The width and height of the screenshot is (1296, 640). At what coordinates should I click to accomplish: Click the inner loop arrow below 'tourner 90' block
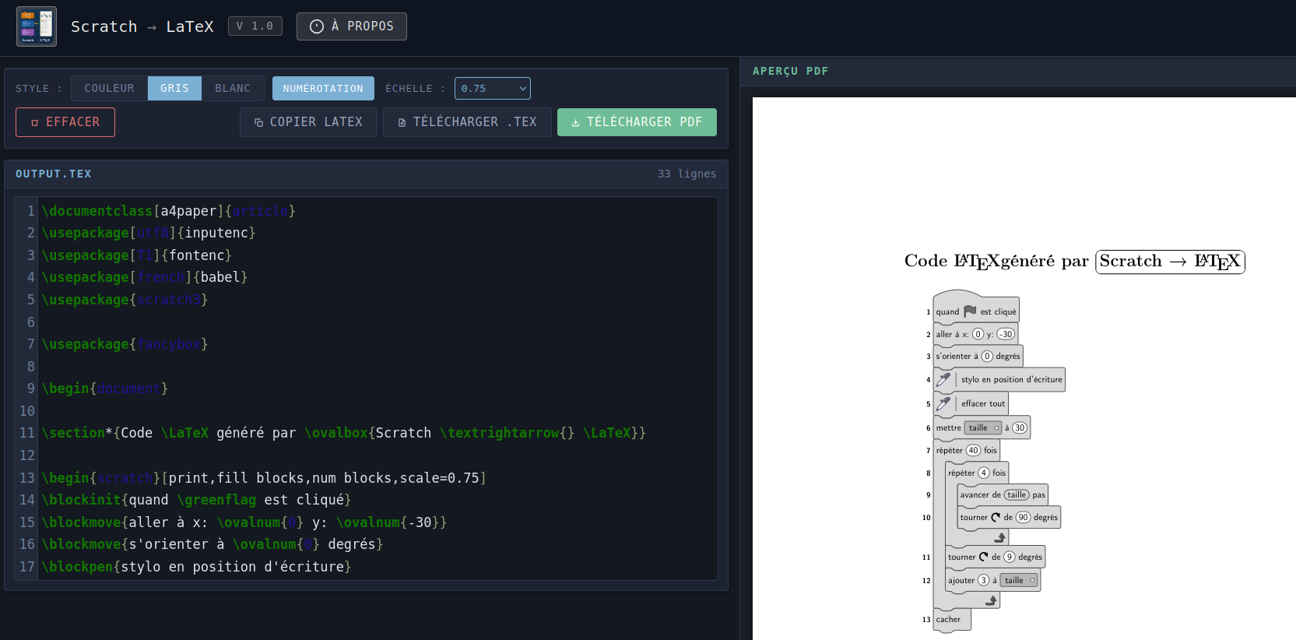tap(1000, 537)
